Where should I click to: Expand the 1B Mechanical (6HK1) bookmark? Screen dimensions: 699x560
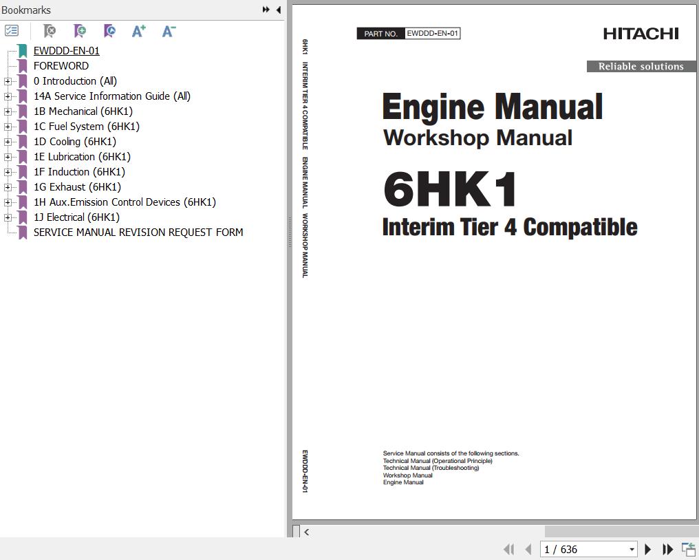point(8,112)
